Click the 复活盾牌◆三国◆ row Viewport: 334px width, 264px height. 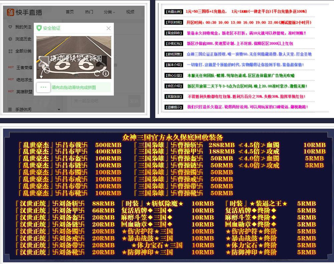[x=168, y=211]
